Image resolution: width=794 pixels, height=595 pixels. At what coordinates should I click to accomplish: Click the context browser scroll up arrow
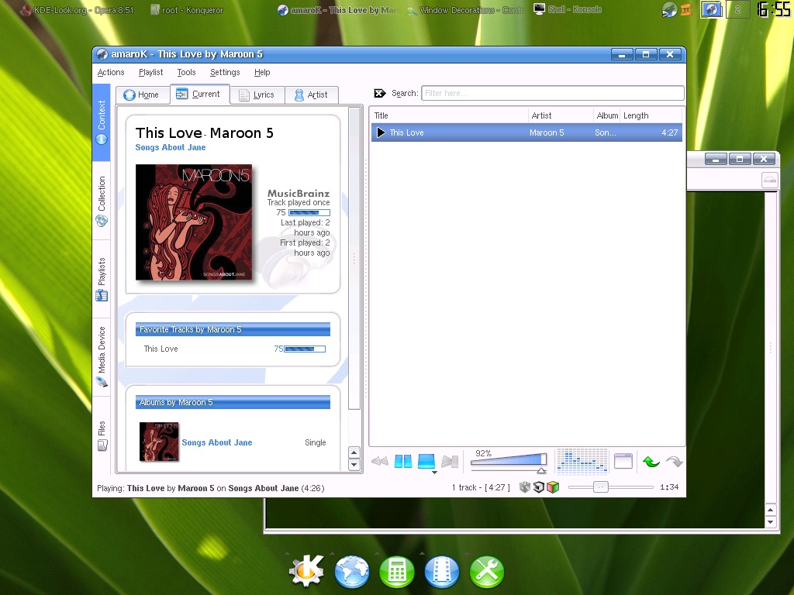pos(354,452)
